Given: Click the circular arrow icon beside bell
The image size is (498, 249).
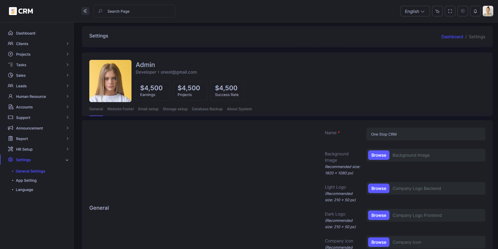Looking at the screenshot, I should pos(463,11).
